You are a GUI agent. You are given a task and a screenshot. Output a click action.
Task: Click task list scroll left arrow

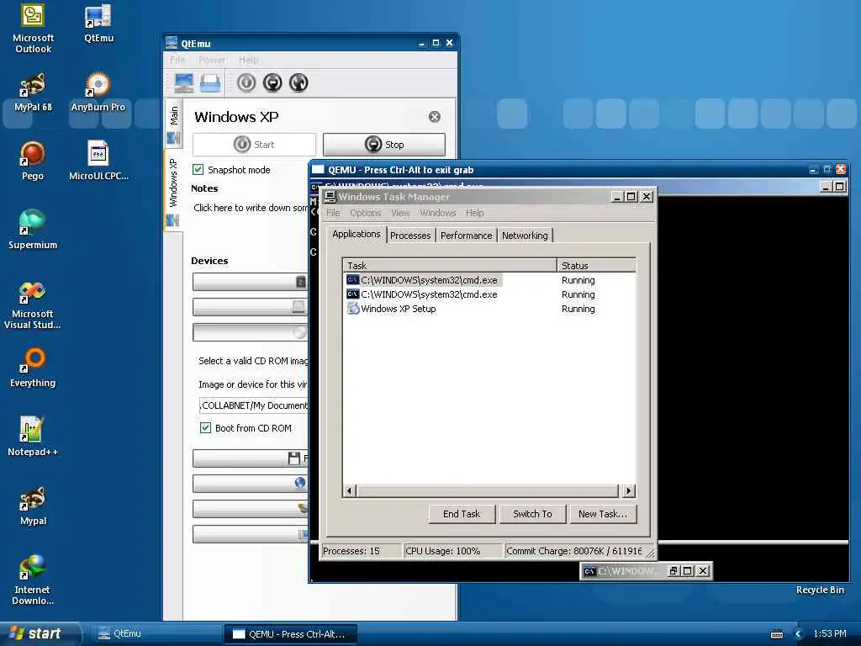(350, 491)
